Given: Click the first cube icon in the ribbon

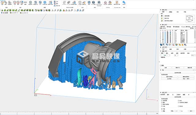Looking at the screenshot, I should 2,2.
